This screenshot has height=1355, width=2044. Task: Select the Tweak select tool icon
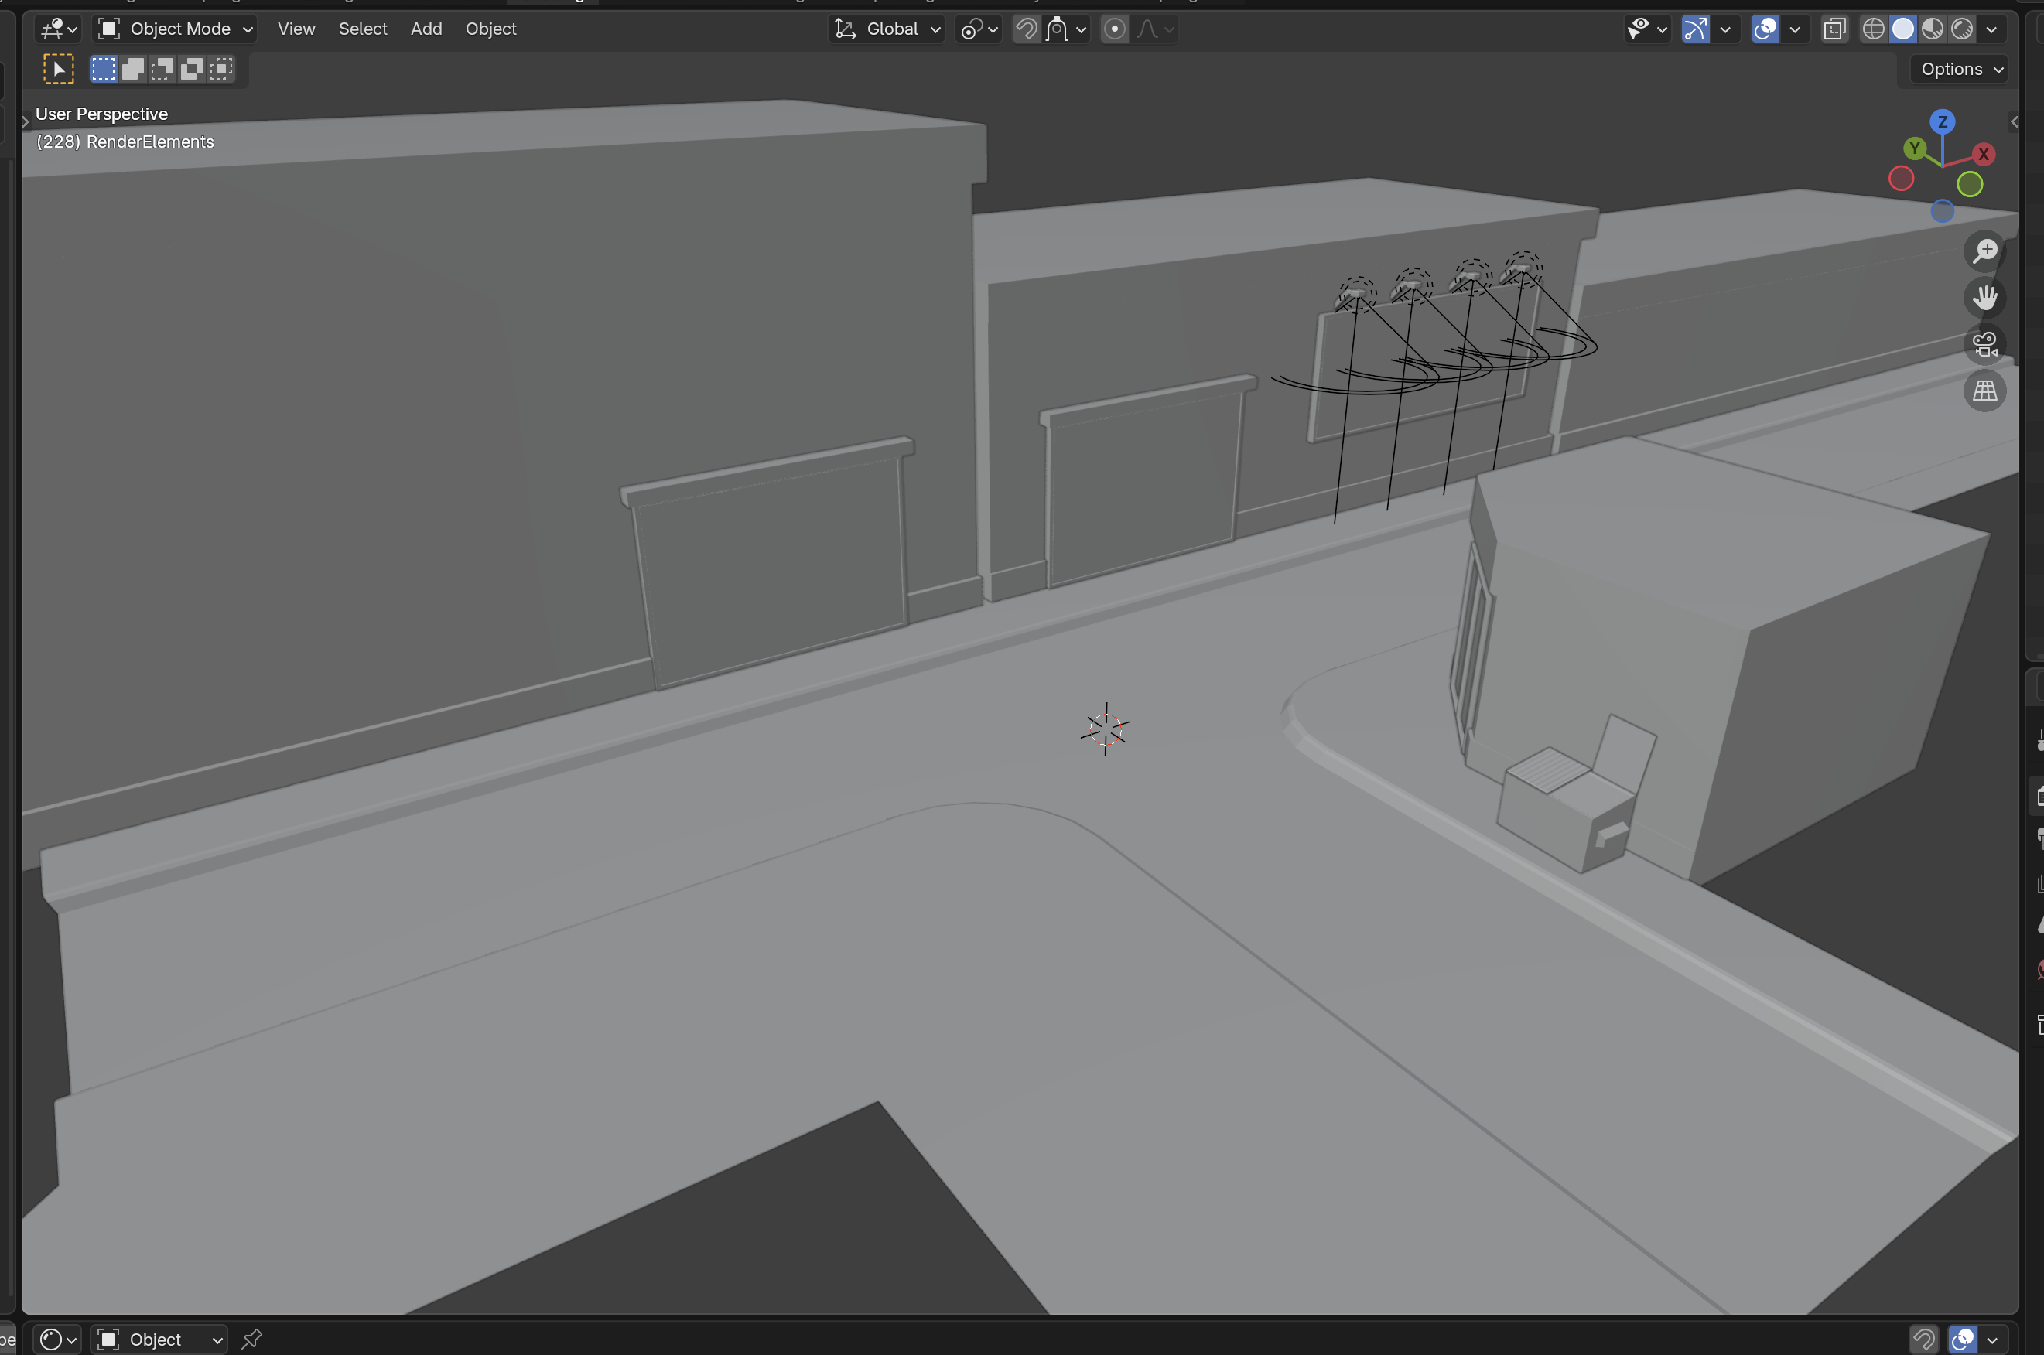click(59, 69)
